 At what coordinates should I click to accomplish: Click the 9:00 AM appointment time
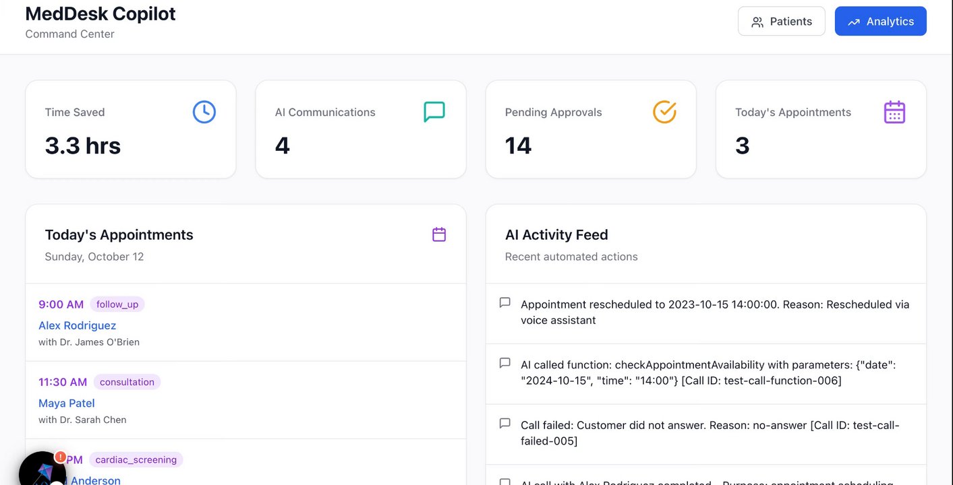coord(61,304)
